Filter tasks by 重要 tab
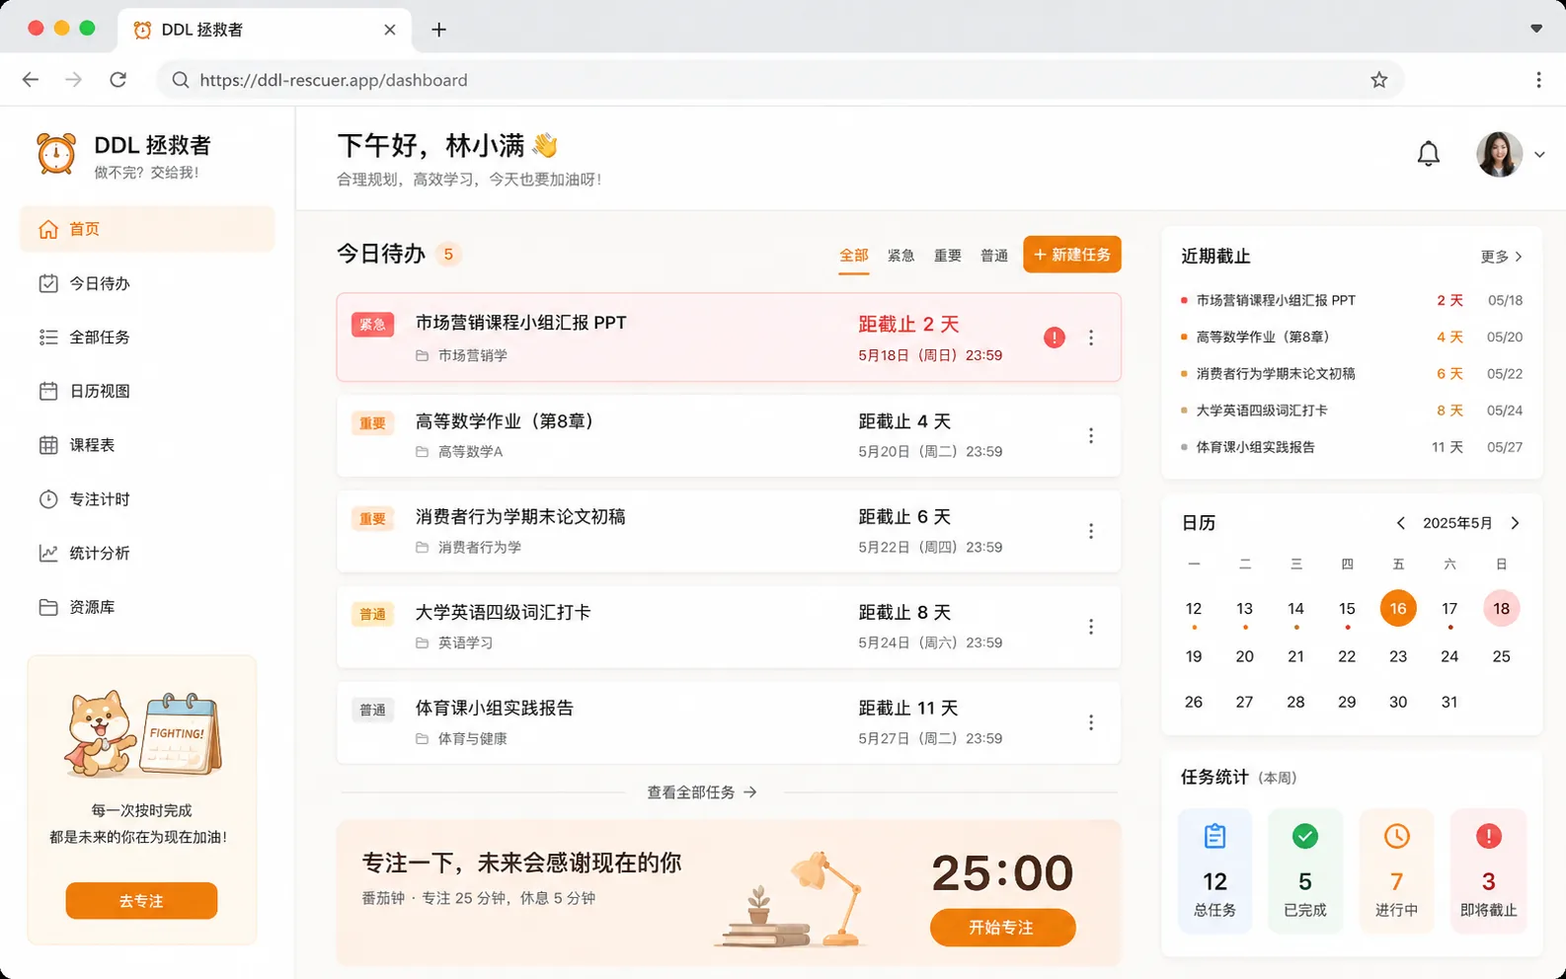This screenshot has width=1566, height=979. (948, 256)
